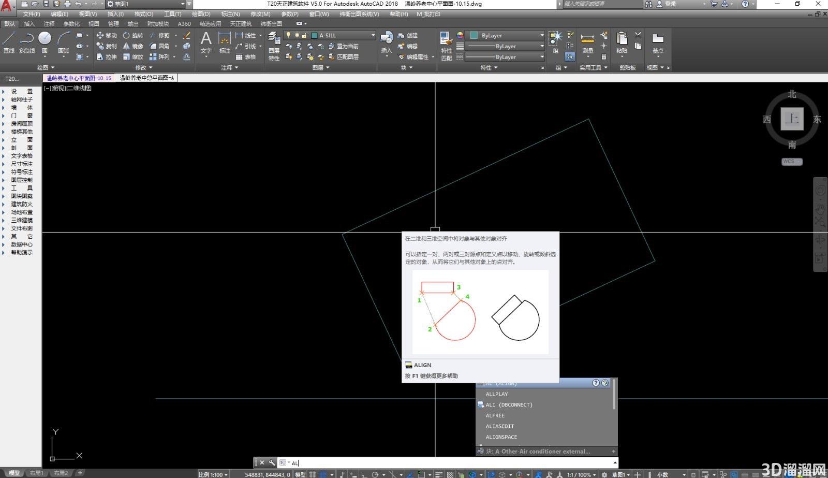Click the Stretch (拉伸) tool
The image size is (828, 478).
click(107, 57)
